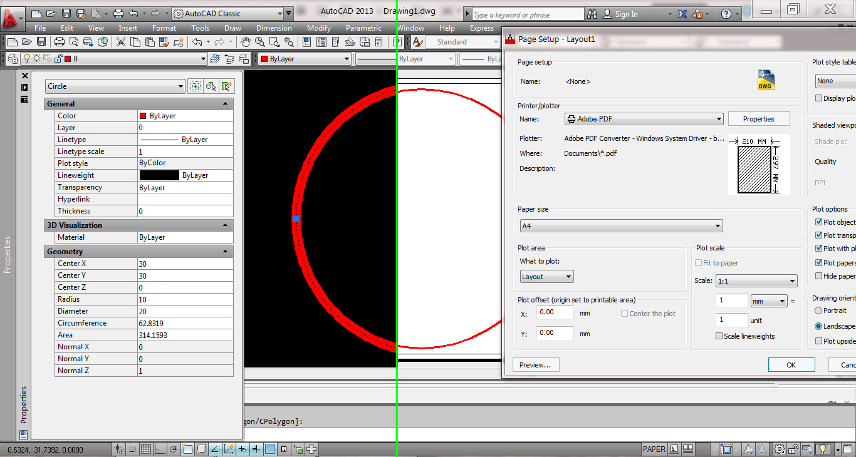Click the Undo icon in the toolbar

(x=197, y=42)
